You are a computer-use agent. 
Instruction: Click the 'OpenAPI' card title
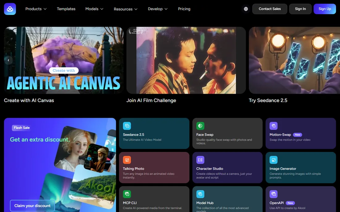click(276, 203)
